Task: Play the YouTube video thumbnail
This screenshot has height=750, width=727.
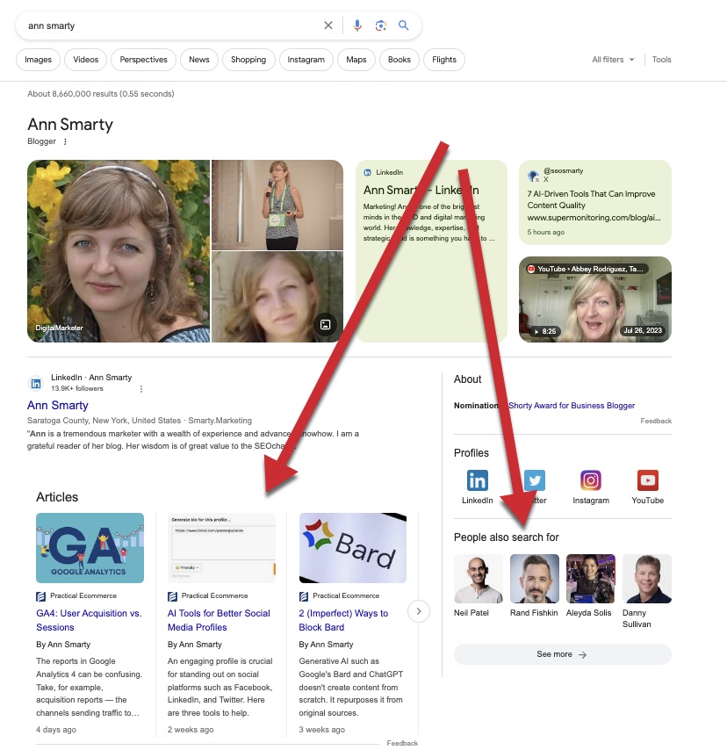Action: pos(595,299)
